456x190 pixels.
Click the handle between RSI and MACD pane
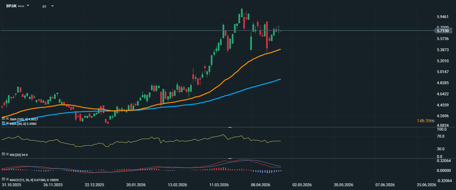coord(230,158)
